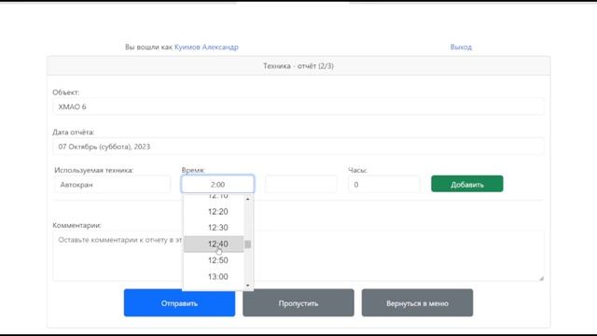Open the Используемая техника dropdown showing Автокран

pos(112,185)
